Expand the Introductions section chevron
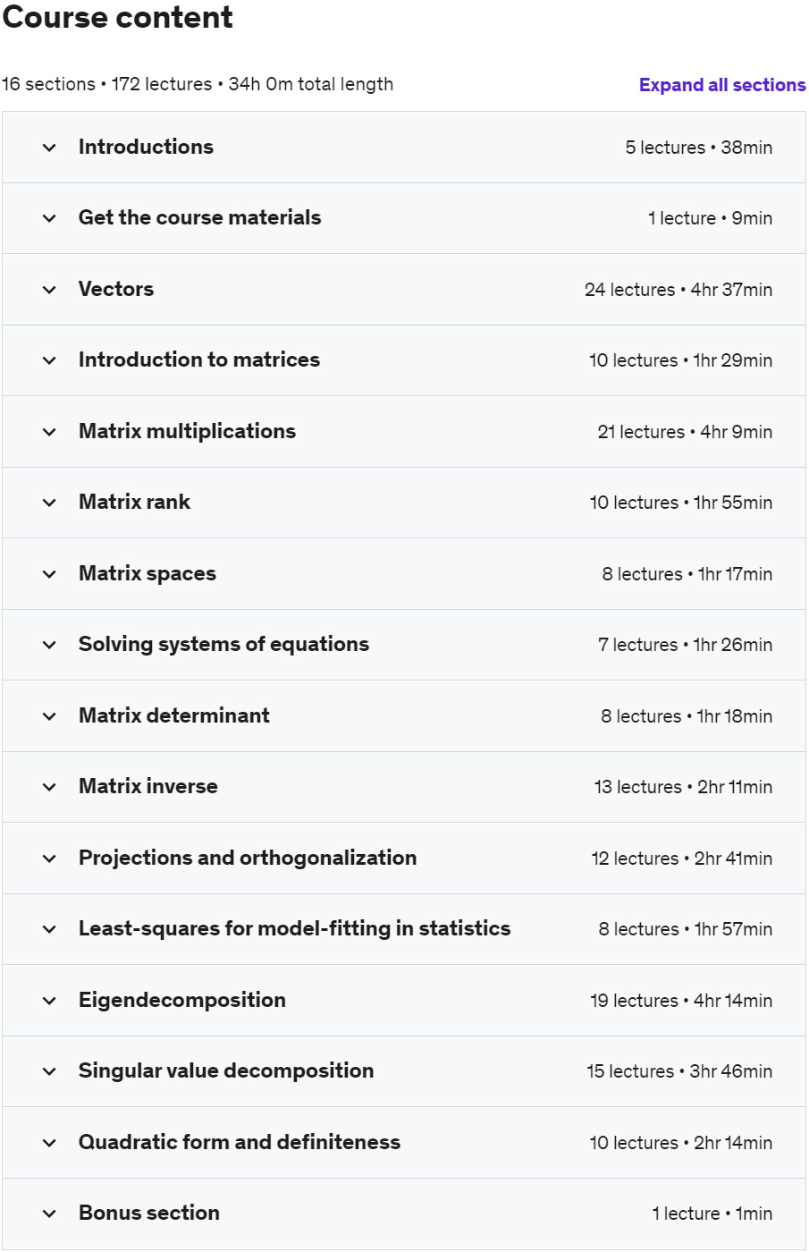 click(49, 148)
